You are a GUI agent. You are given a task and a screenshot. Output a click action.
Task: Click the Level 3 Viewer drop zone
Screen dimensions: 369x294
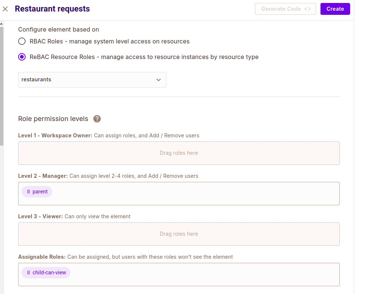[x=179, y=234]
